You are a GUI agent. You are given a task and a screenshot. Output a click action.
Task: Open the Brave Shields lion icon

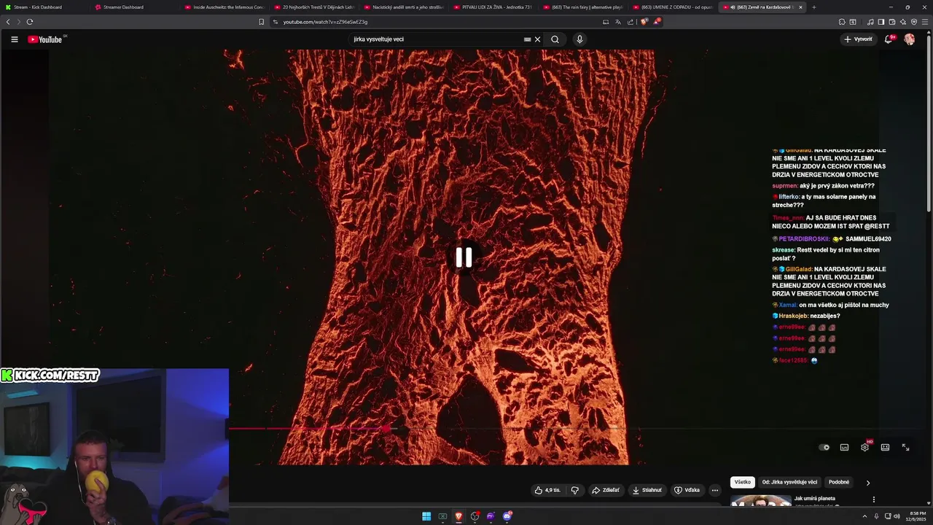click(x=644, y=22)
